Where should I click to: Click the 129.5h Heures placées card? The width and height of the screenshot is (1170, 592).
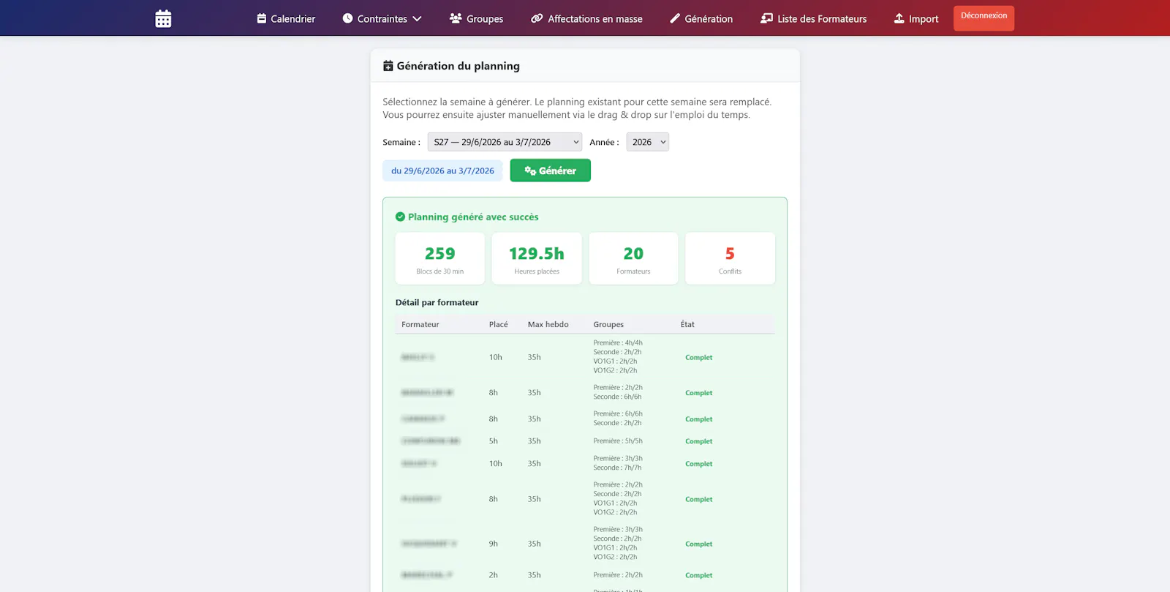pos(537,258)
